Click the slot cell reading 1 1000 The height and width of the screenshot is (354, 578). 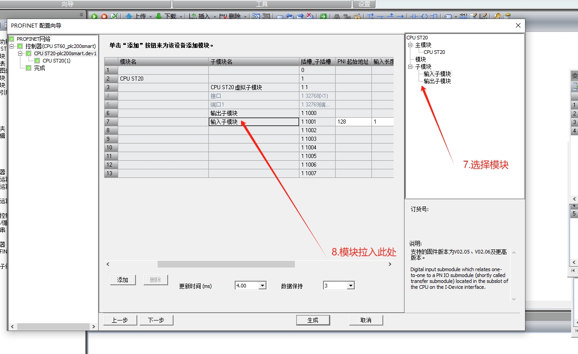317,113
